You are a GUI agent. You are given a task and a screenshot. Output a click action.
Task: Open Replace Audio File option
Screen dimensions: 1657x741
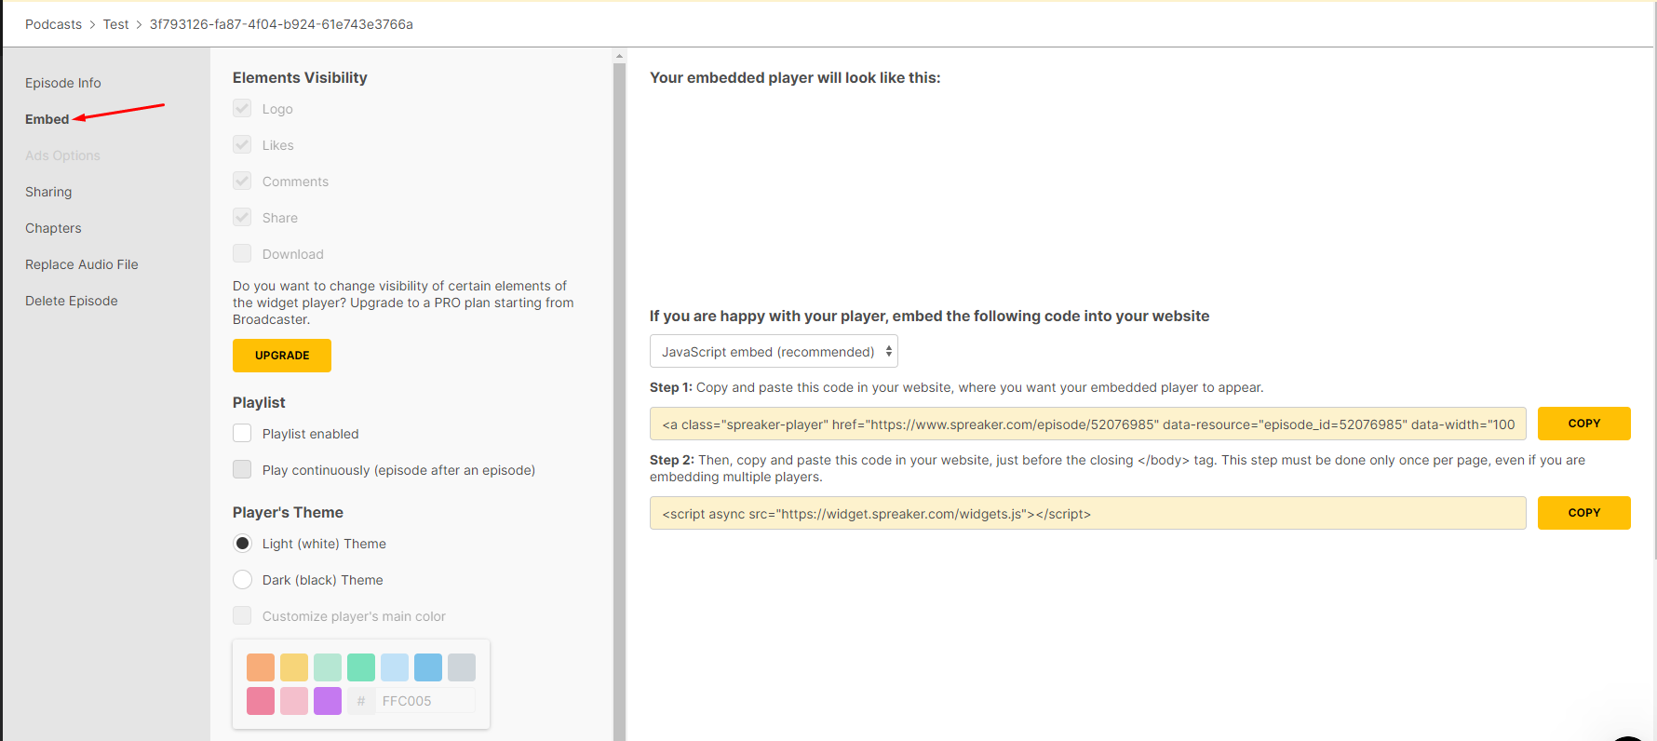coord(82,264)
